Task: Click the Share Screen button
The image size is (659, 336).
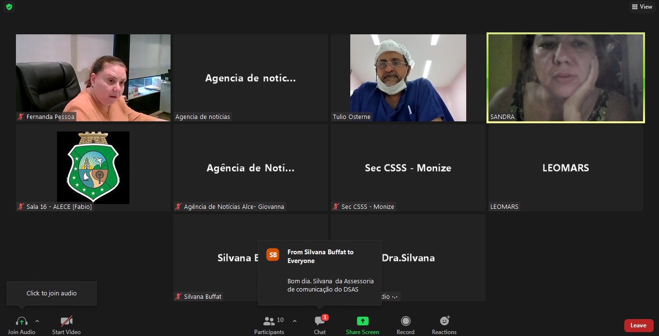Action: [x=362, y=321]
